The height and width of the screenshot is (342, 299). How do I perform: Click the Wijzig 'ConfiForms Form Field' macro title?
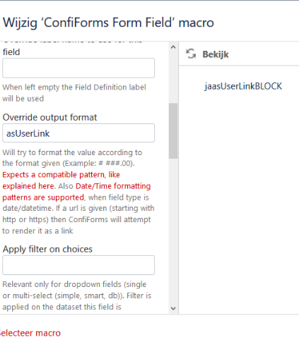108,23
